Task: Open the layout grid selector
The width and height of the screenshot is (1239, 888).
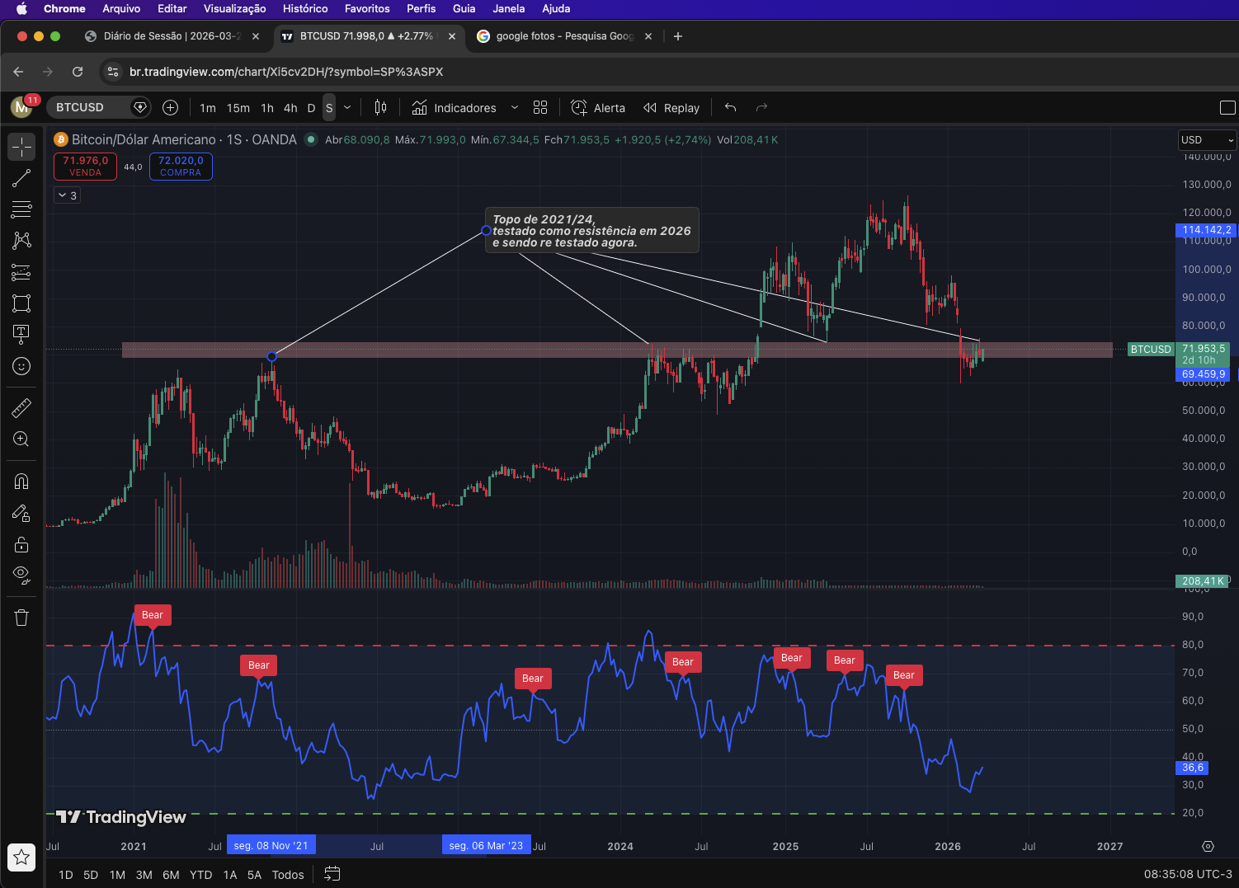Action: pos(540,108)
